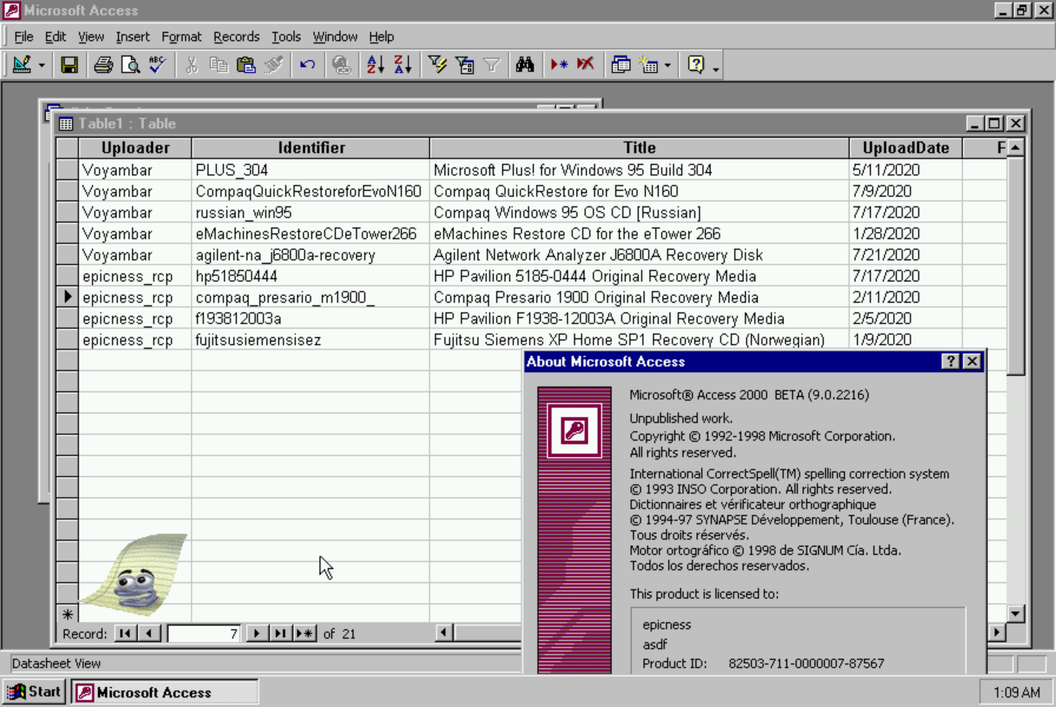Select the UploadDate column header
The width and height of the screenshot is (1056, 707).
[906, 148]
